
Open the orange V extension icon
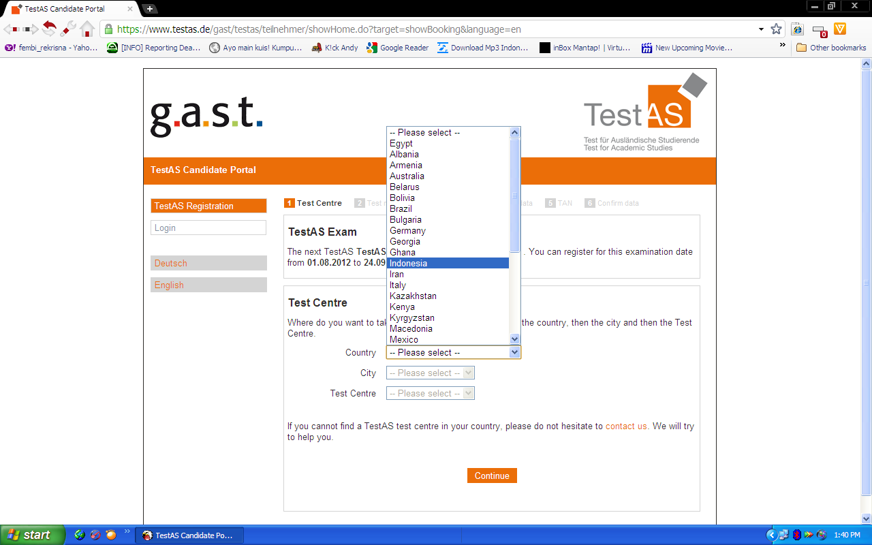pyautogui.click(x=840, y=29)
